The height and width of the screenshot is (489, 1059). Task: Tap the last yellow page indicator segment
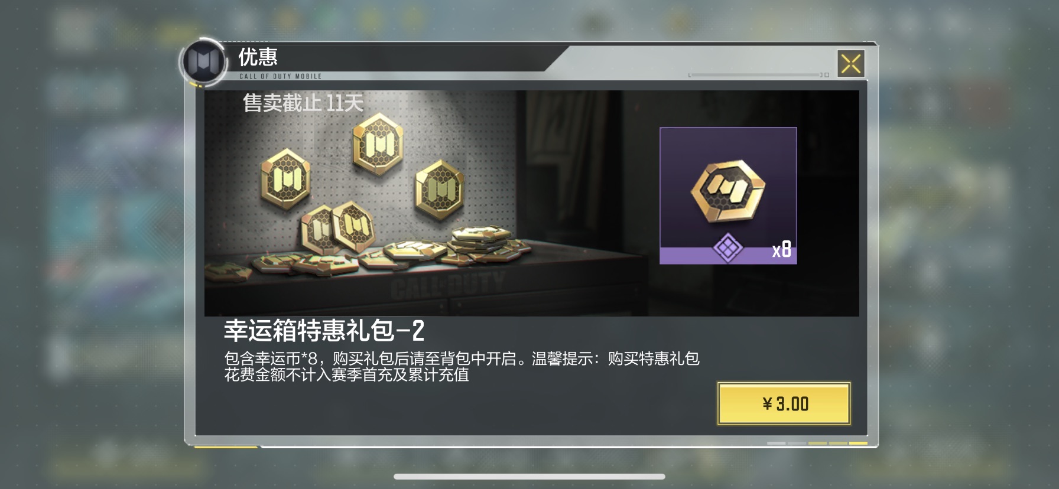858,443
